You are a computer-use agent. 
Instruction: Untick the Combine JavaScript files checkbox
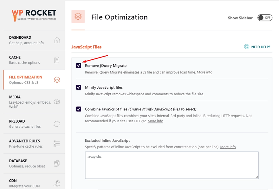[x=79, y=109]
